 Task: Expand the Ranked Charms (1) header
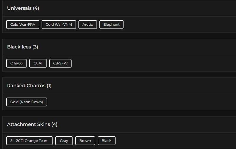coord(29,86)
